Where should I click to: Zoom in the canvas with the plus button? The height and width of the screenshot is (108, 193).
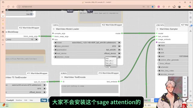185,79
